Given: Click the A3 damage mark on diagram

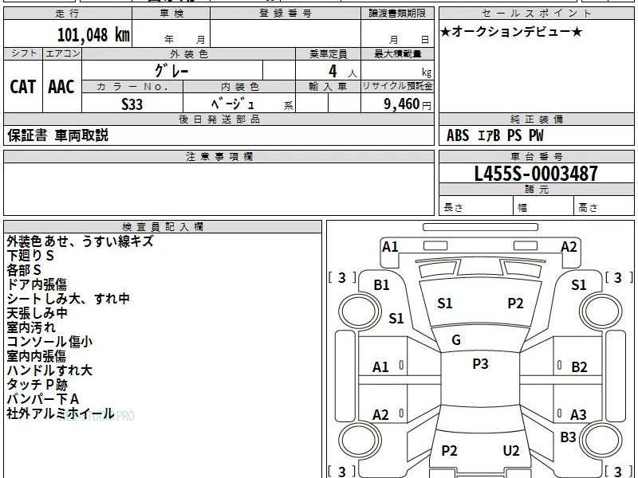Looking at the screenshot, I should click(x=578, y=414).
